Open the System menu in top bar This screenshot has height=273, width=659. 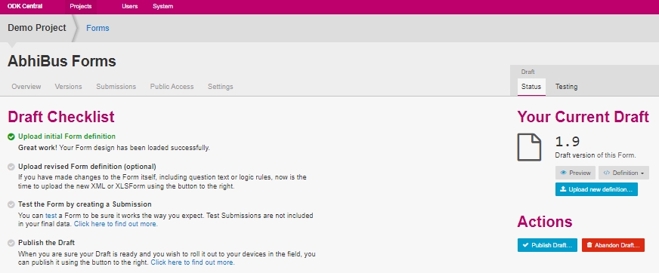pos(162,7)
